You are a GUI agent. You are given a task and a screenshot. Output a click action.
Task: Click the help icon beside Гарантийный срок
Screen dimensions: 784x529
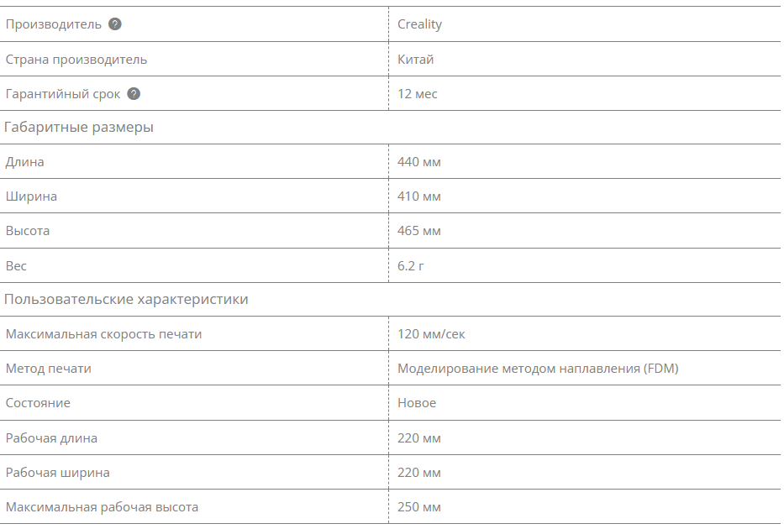coord(134,94)
